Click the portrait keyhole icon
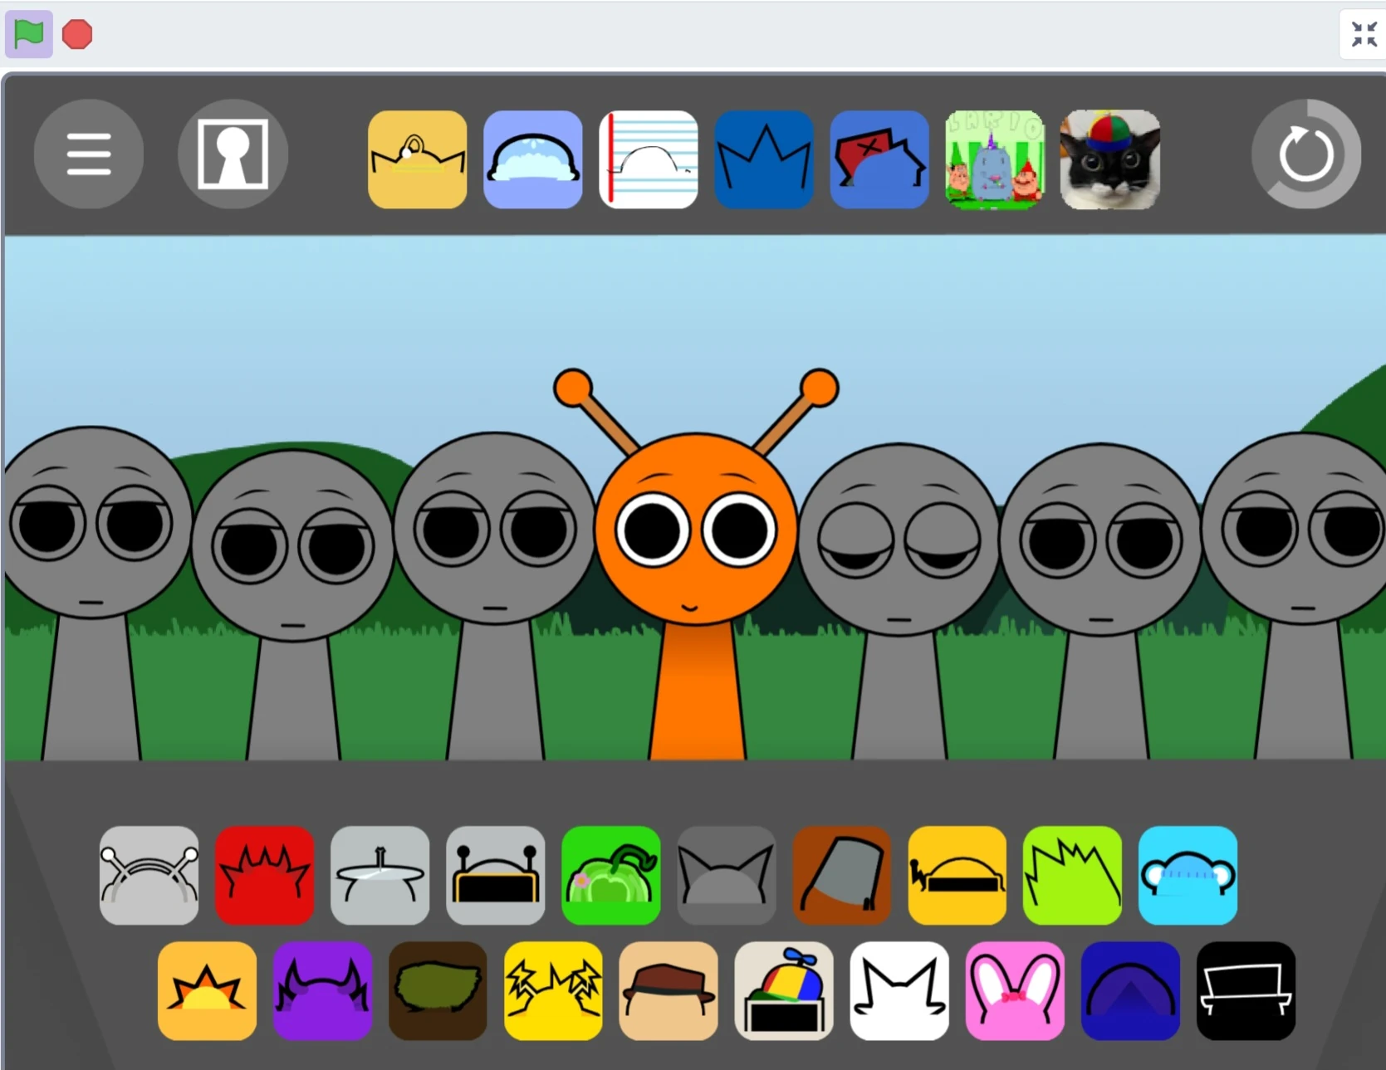This screenshot has height=1070, width=1386. click(x=233, y=154)
